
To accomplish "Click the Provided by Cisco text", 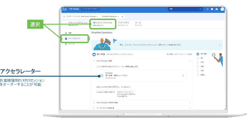I will pos(111,78).
